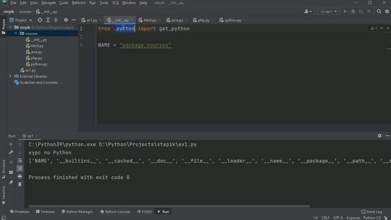Open Run panel settings gear
Screen dimensions: 391x220
[x=379, y=136]
